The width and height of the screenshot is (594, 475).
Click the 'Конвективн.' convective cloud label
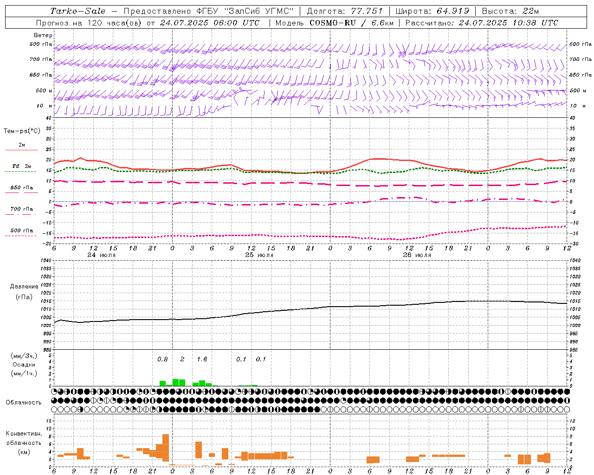click(x=24, y=434)
